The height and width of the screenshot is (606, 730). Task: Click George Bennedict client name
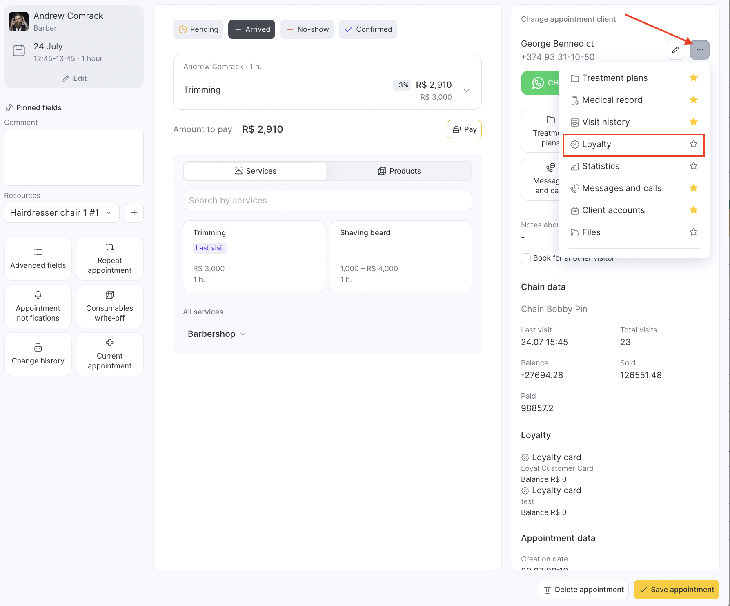pos(557,44)
